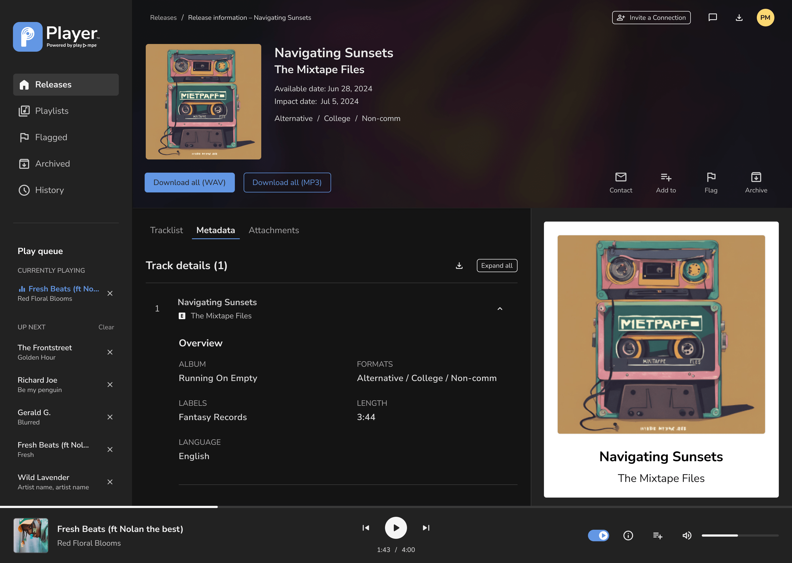Download track details metadata
Viewport: 792px width, 563px height.
coord(459,266)
